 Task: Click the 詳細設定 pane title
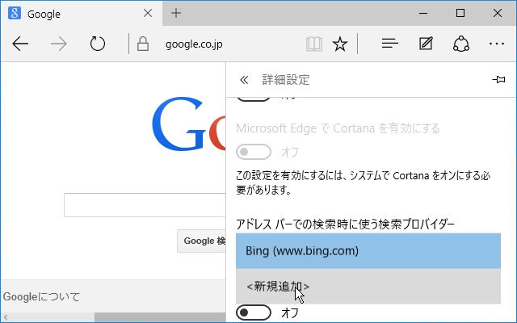tap(286, 80)
